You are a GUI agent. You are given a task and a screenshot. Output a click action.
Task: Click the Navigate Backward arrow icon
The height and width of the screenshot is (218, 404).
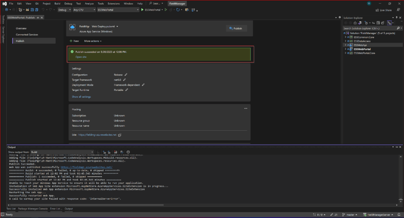click(x=6, y=10)
